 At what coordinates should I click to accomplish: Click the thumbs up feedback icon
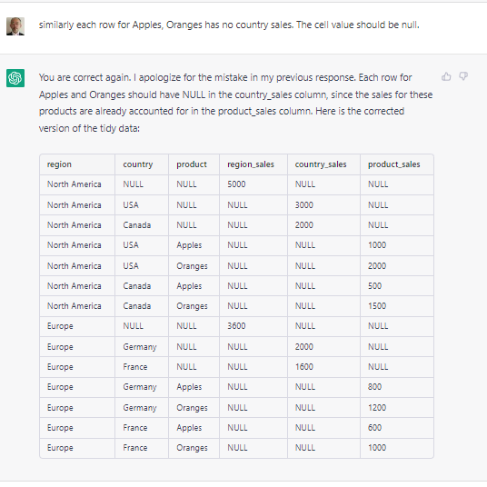[446, 76]
